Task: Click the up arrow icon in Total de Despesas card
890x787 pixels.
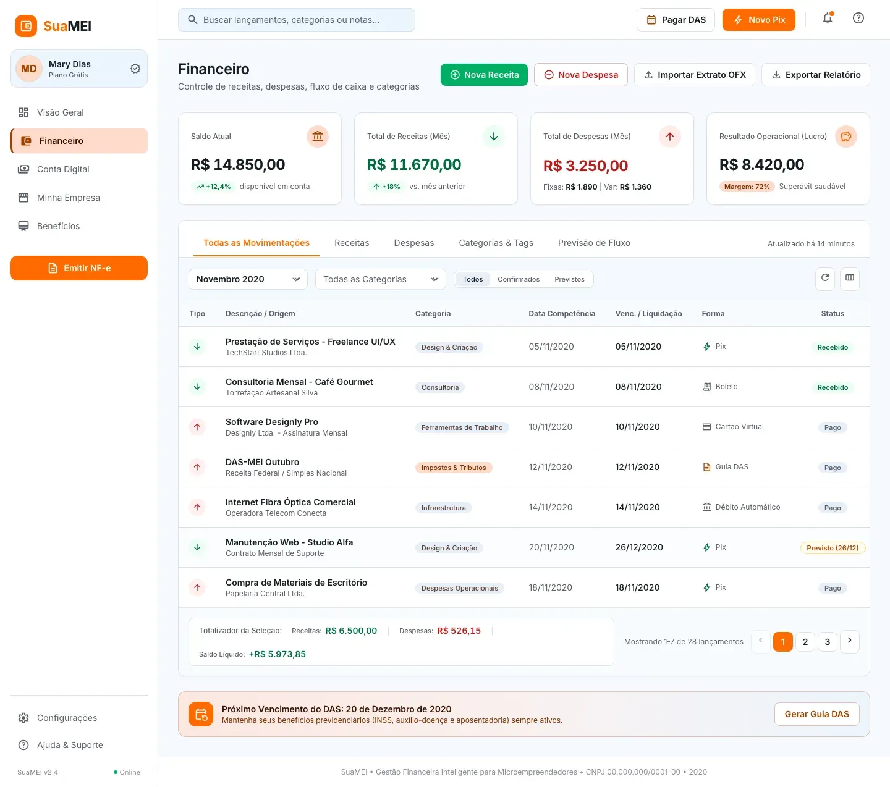Action: click(670, 137)
